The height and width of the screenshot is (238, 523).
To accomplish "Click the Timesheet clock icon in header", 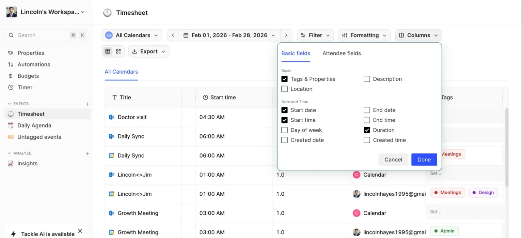I will (x=107, y=13).
